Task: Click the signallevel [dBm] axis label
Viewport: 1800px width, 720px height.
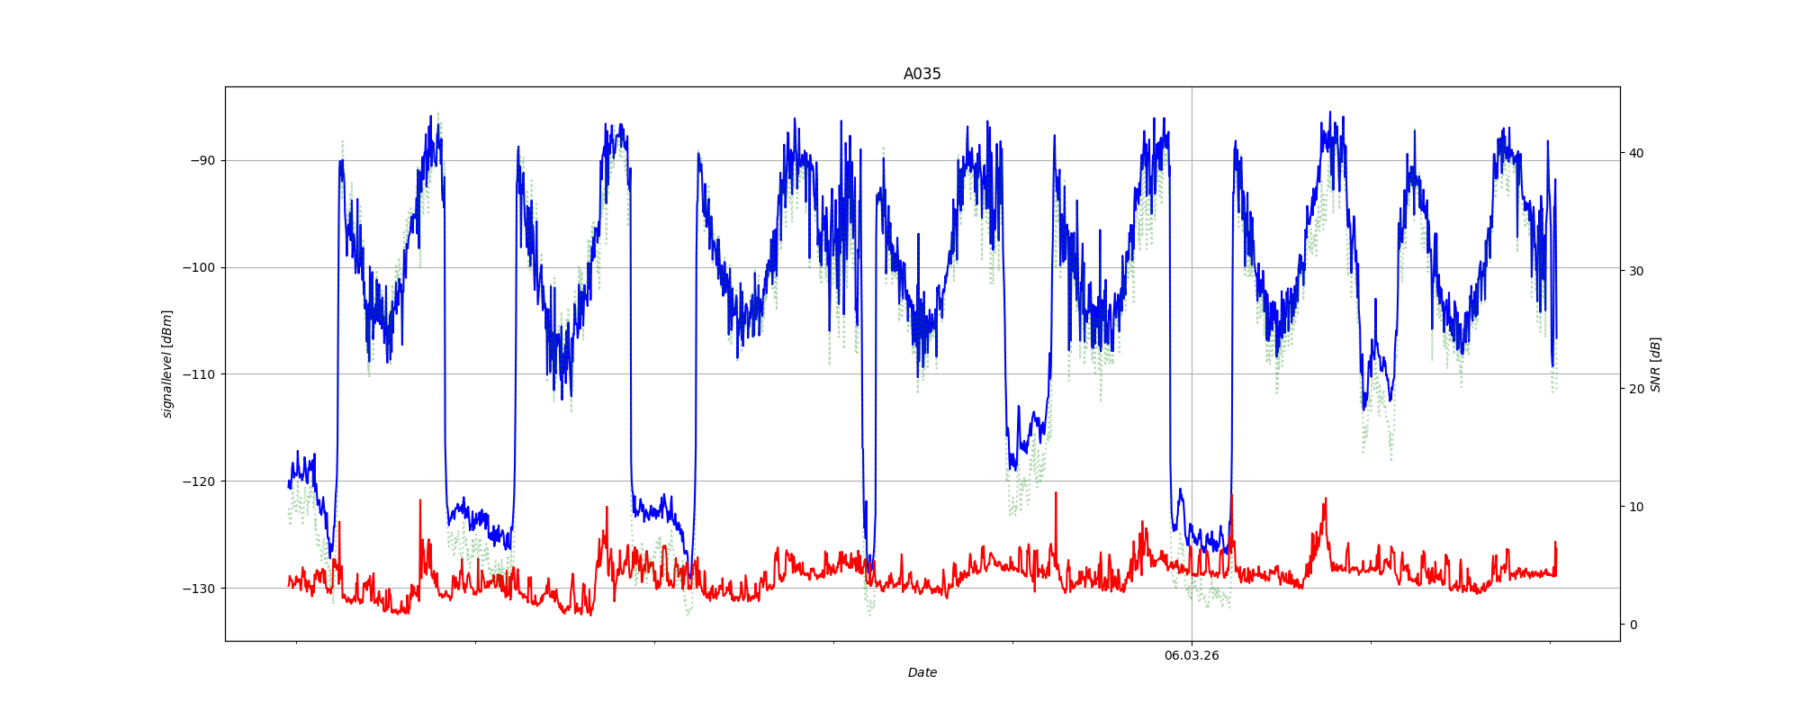Action: pyautogui.click(x=167, y=364)
